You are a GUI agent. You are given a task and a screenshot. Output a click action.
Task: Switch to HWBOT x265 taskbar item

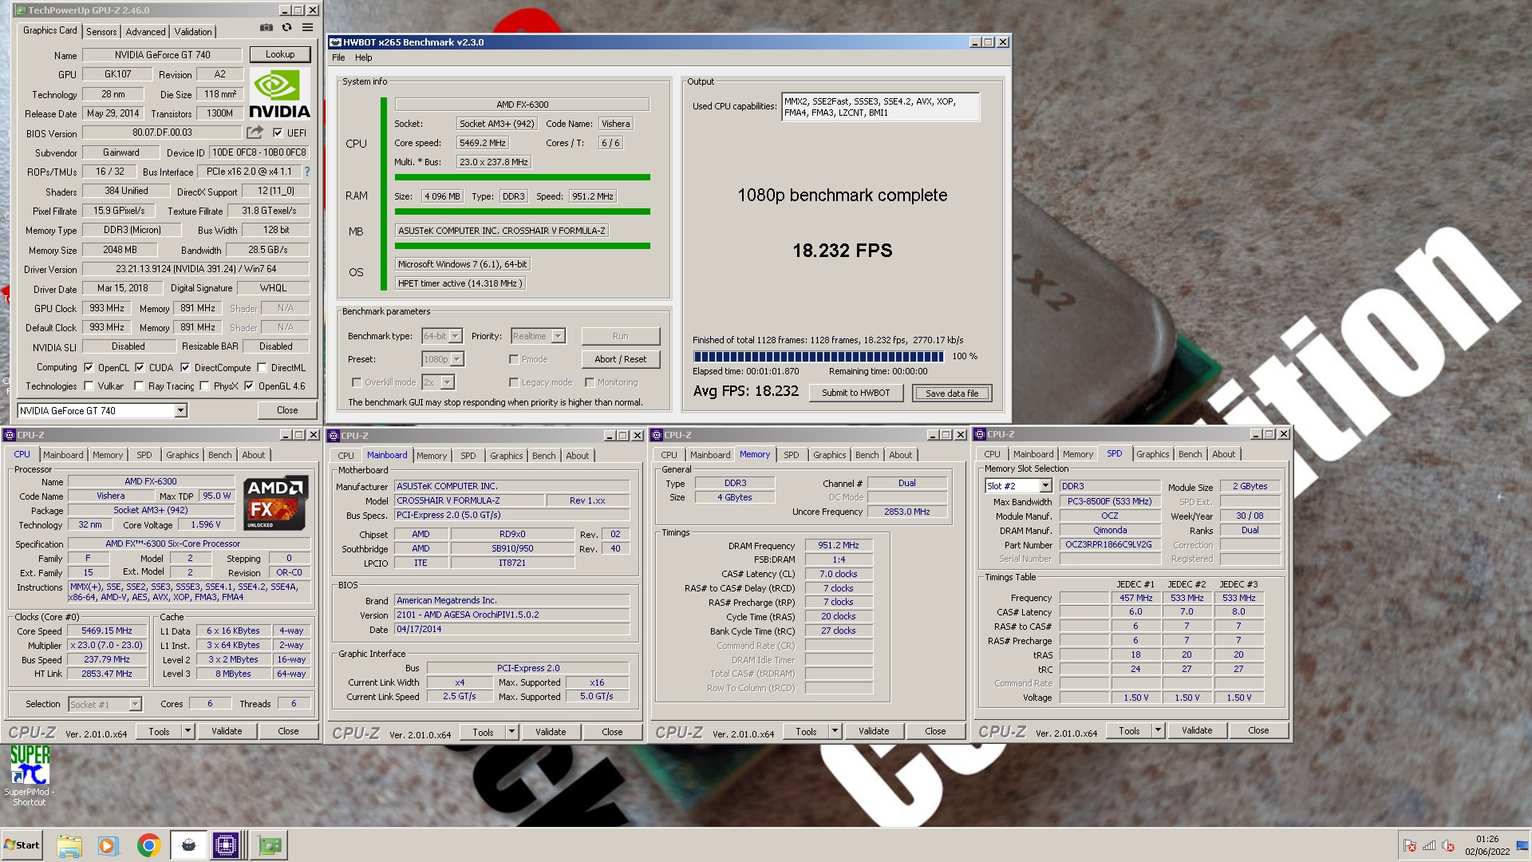click(x=188, y=845)
